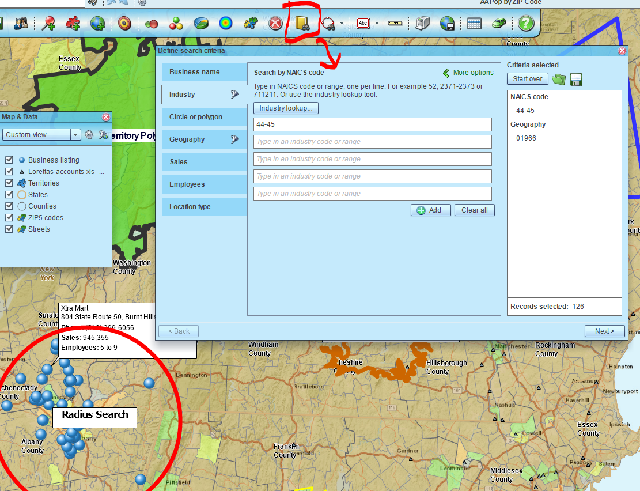
Task: Click the add map layer globe icon
Action: (97, 23)
